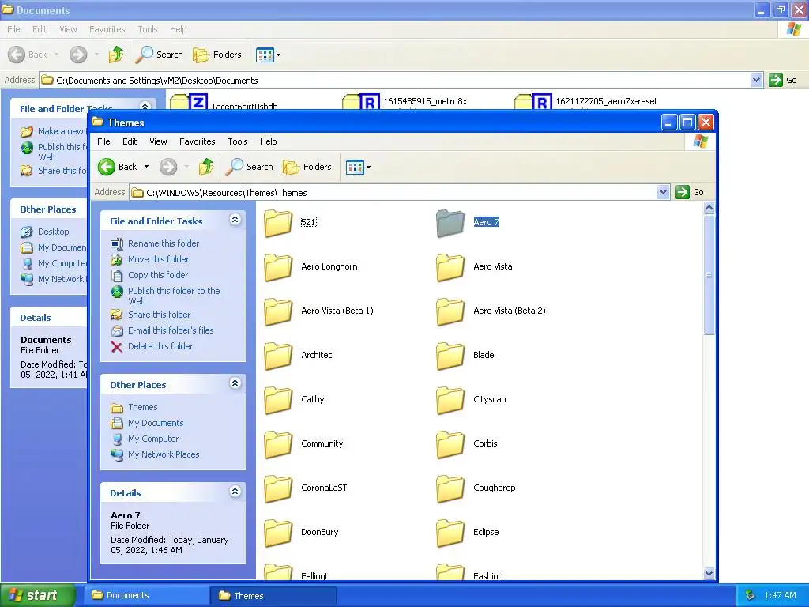Click the Start button
809x607 pixels.
tap(37, 595)
